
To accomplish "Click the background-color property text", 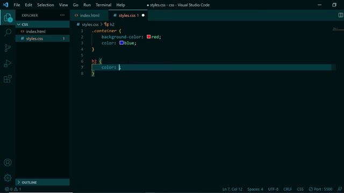I will click(122, 37).
